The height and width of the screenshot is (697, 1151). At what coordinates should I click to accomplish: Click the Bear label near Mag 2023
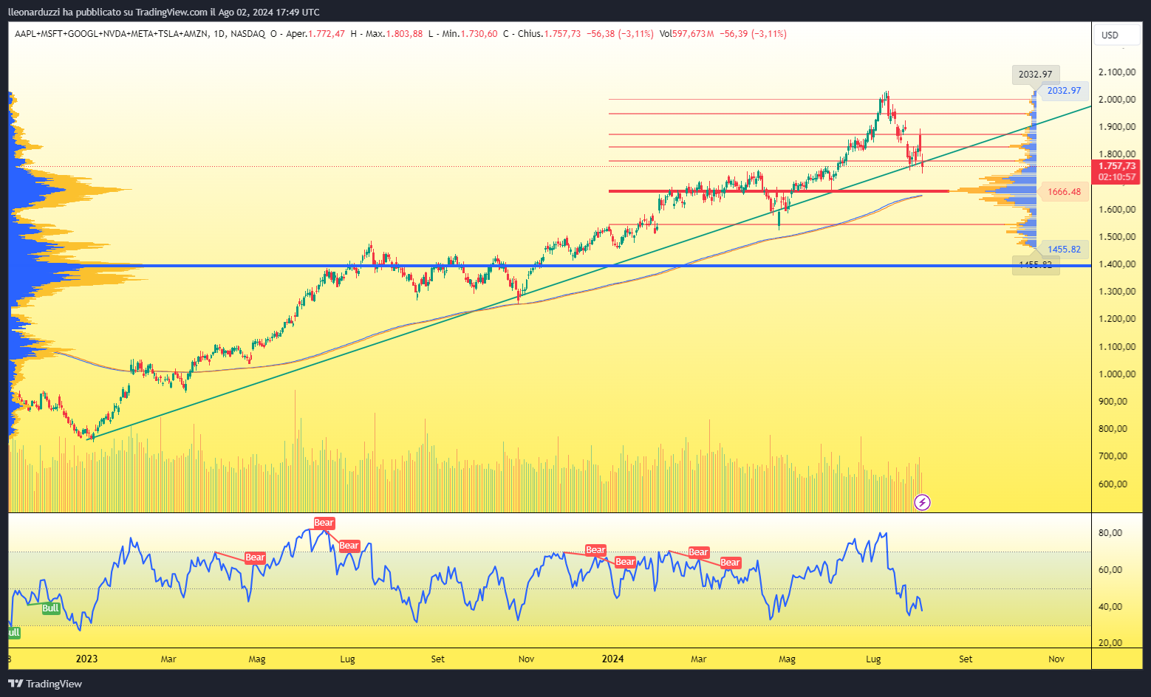tap(255, 557)
